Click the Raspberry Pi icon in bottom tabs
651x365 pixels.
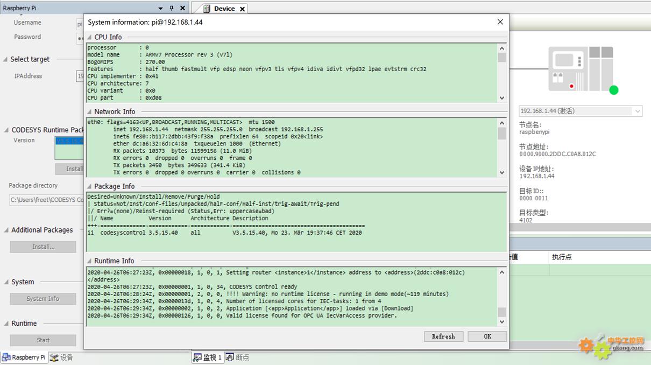6,357
